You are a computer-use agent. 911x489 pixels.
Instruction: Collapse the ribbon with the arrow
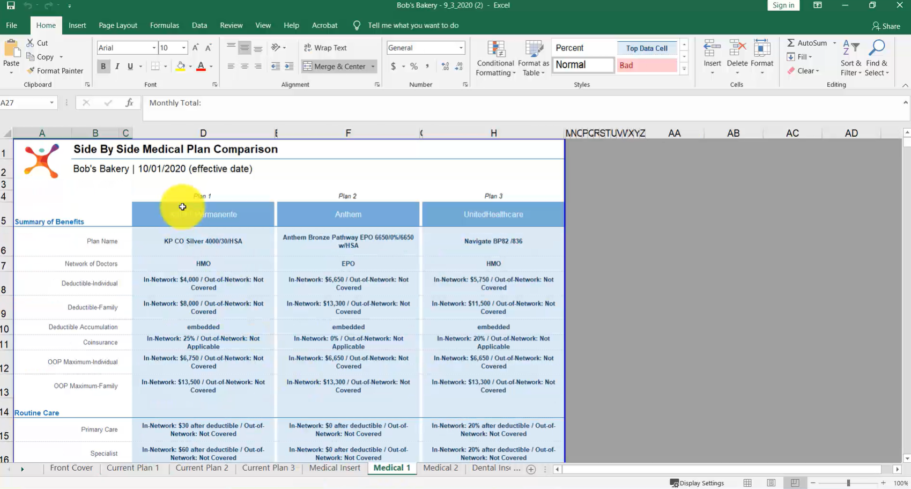905,85
